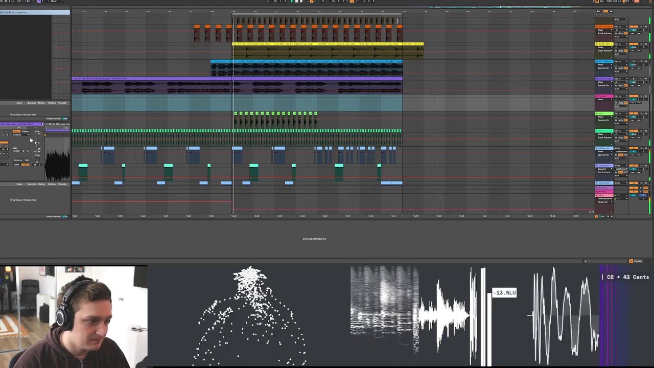654x368 pixels.
Task: Click the -13.5LU loudness readout
Action: [504, 292]
